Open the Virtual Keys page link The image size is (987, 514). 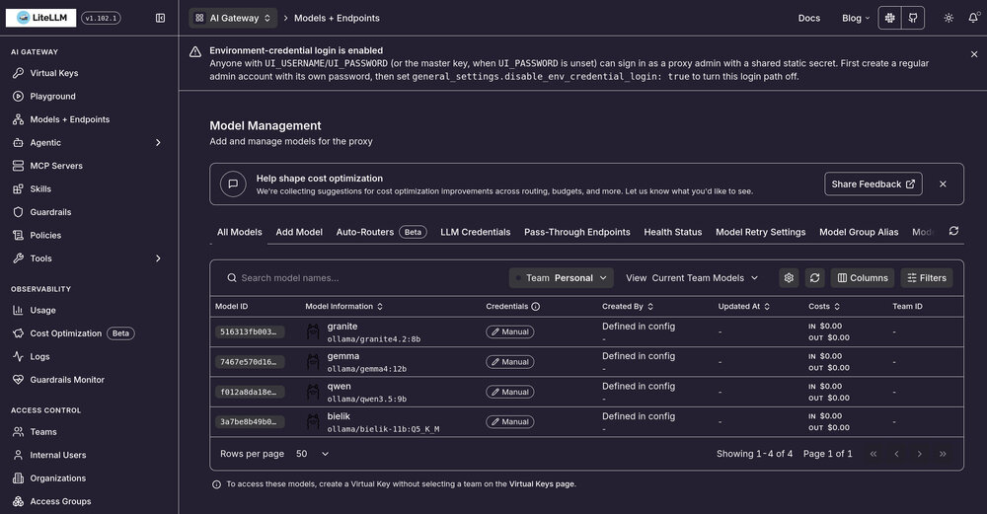pyautogui.click(x=541, y=484)
